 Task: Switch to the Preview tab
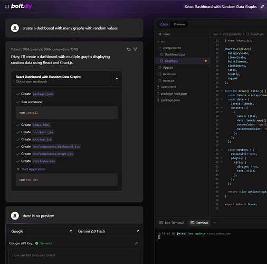click(x=179, y=24)
